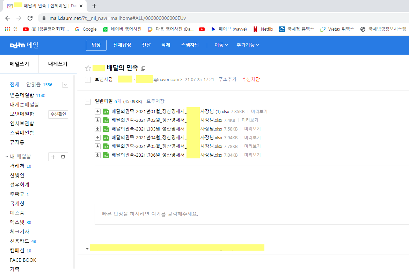Collapse 내 메일함 folder section
The width and height of the screenshot is (409, 275).
coord(7,157)
